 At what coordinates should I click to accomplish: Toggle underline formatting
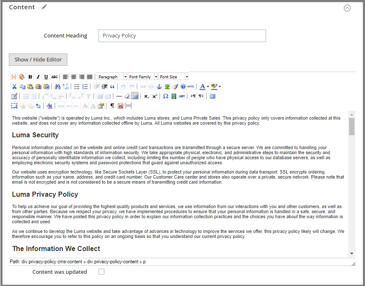(x=46, y=77)
